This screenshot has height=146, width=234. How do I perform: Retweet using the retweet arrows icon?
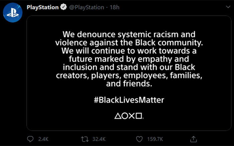click(x=85, y=139)
